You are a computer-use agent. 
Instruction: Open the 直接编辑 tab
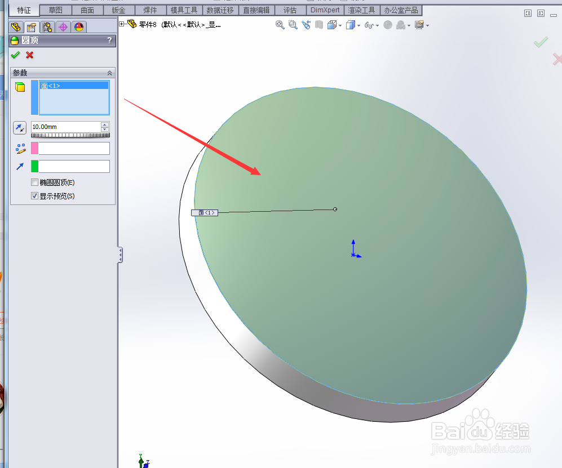(x=256, y=10)
